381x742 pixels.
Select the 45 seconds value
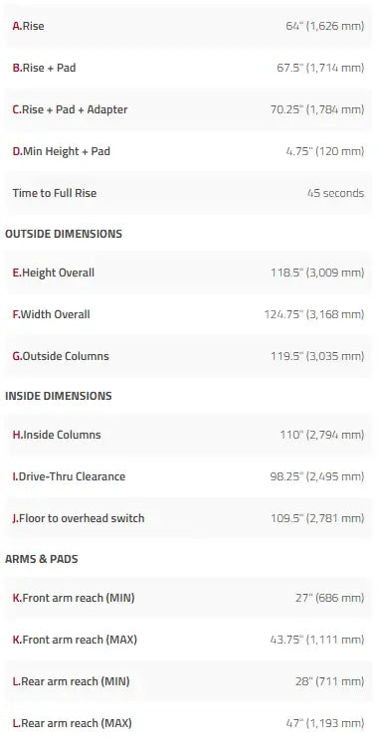pos(335,193)
